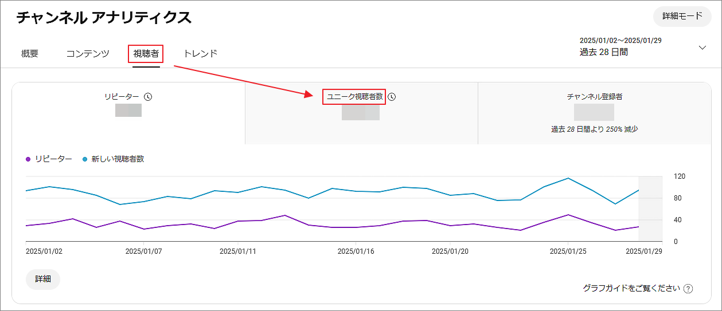Select the リピーター metric card

[x=128, y=113]
